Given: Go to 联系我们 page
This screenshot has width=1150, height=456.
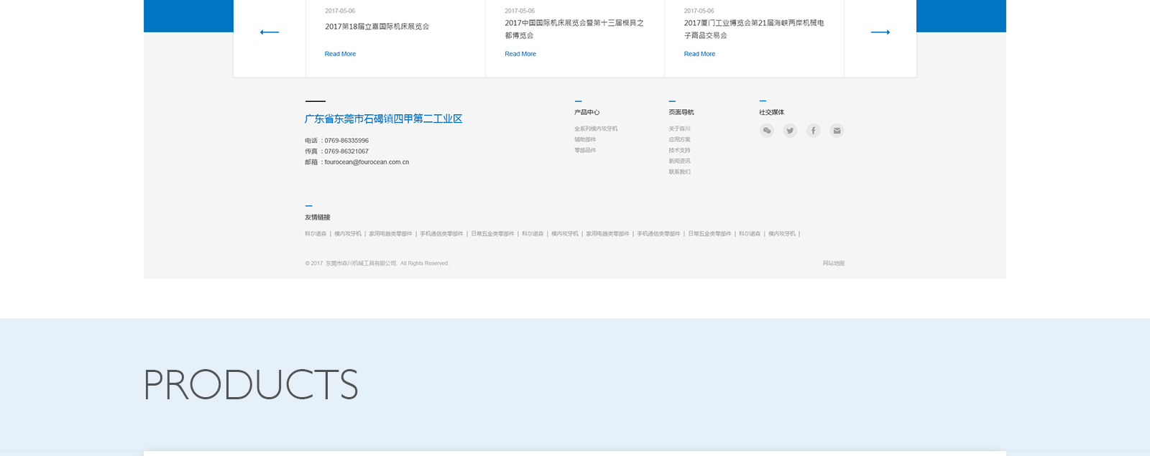Looking at the screenshot, I should [x=679, y=172].
